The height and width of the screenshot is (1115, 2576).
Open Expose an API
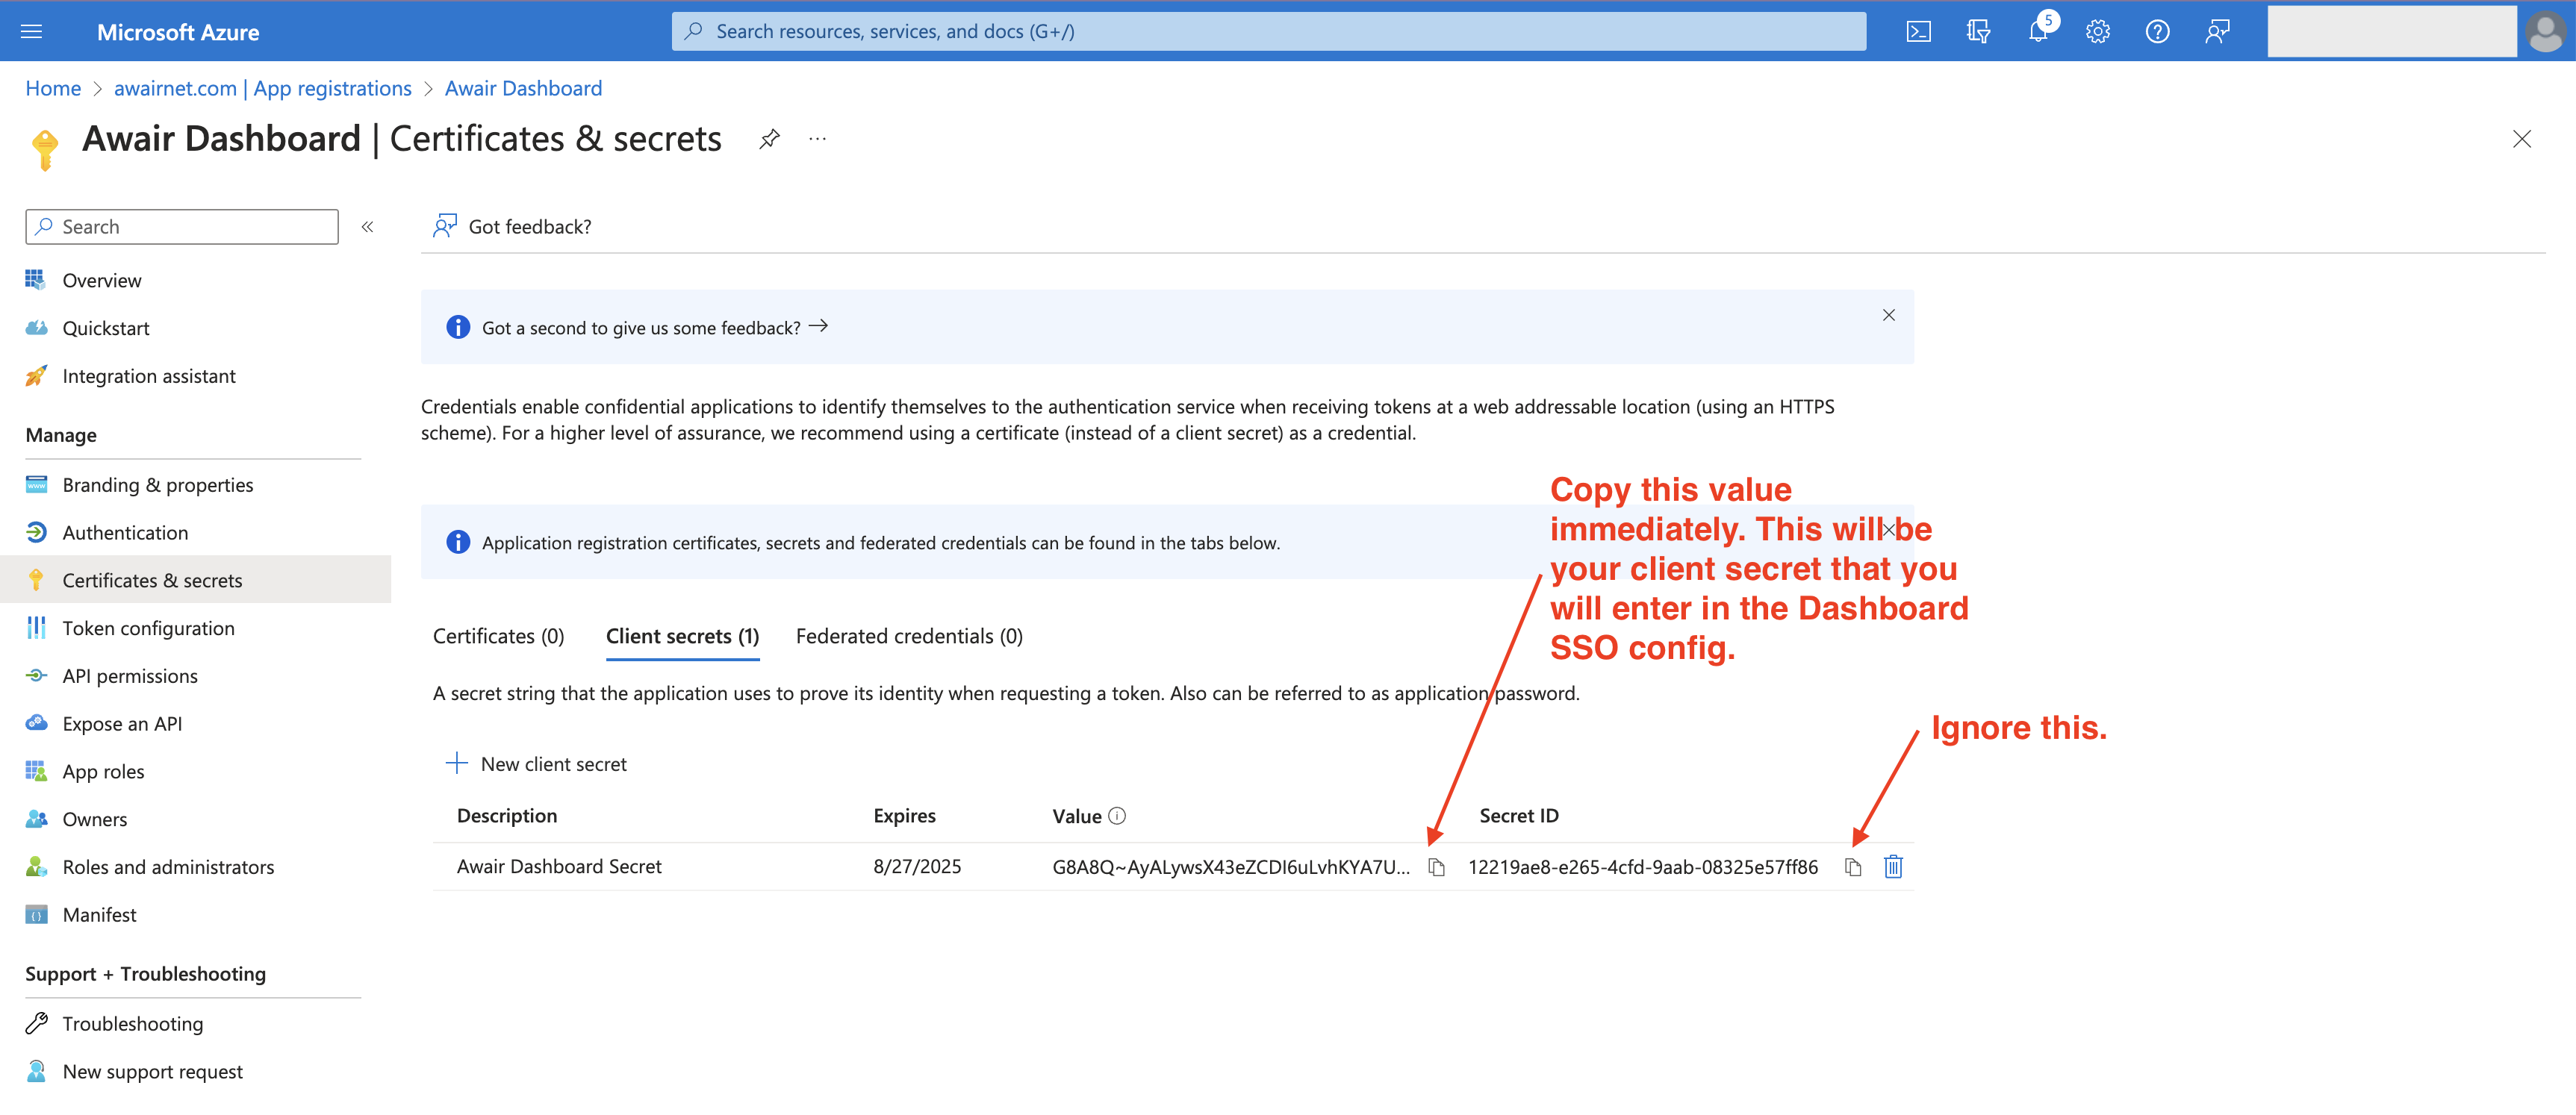(x=122, y=725)
